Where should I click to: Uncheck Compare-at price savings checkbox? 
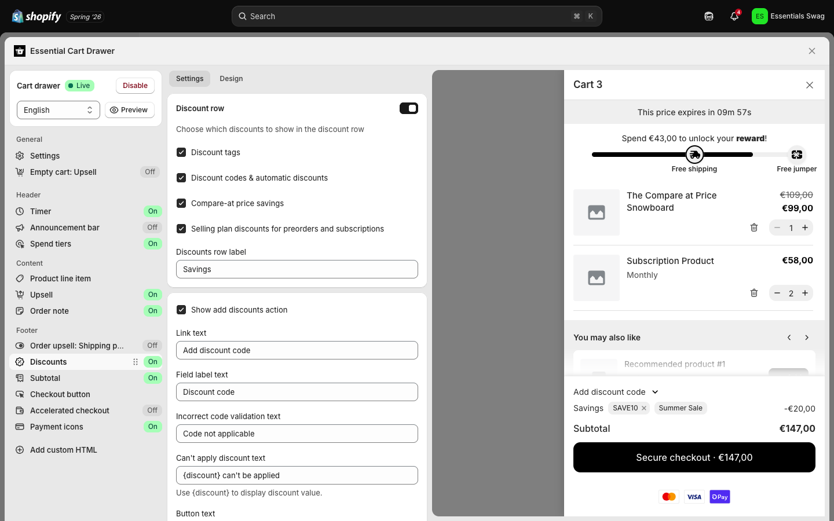(x=181, y=203)
